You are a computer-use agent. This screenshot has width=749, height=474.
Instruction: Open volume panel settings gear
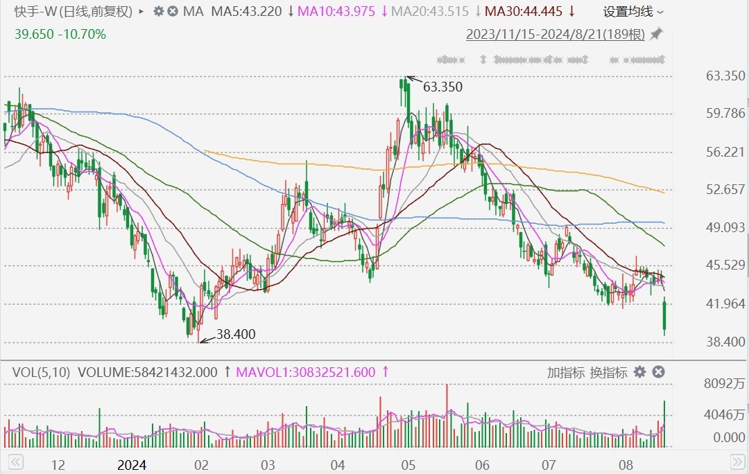point(639,372)
